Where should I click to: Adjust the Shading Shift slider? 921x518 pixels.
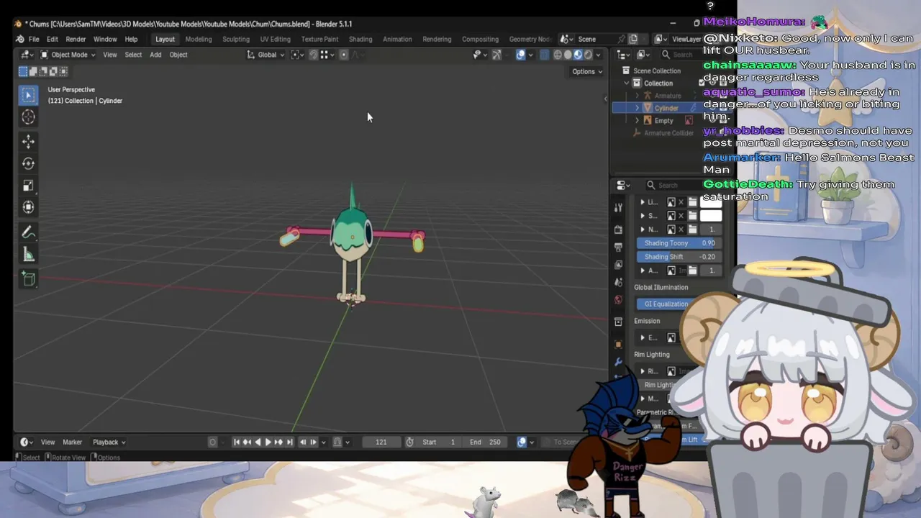coord(679,257)
